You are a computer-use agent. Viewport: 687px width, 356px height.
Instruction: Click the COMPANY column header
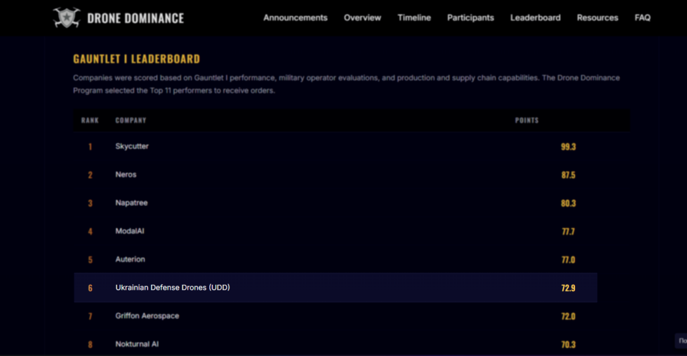pyautogui.click(x=131, y=121)
